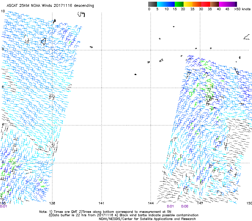The image size is (252, 221).
Task: Select the yellow 20-25 knots legend segment
Action: click(188, 4)
